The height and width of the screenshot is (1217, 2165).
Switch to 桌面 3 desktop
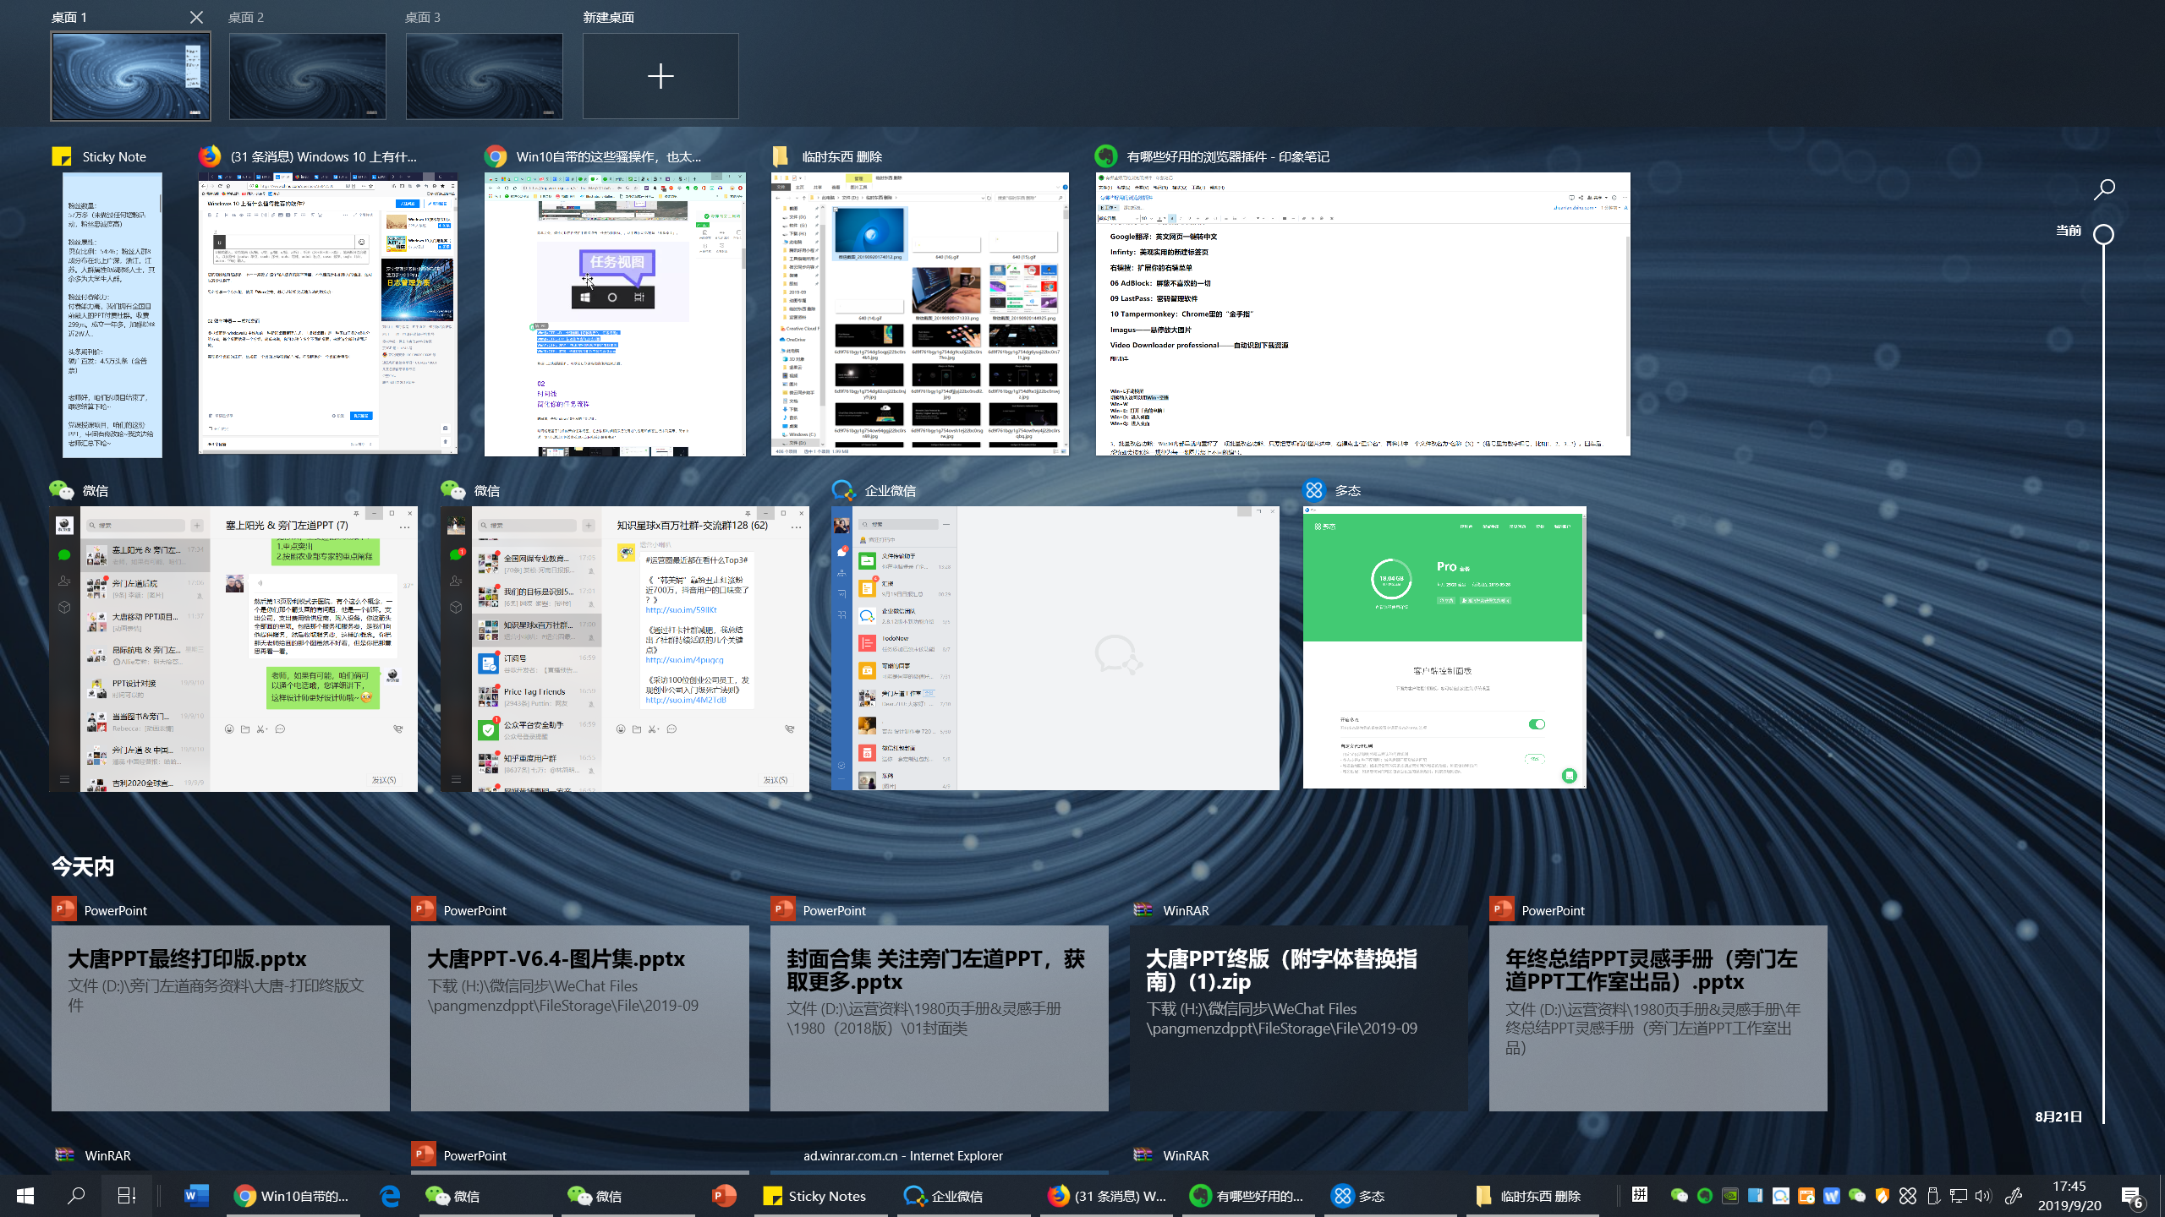pos(484,77)
